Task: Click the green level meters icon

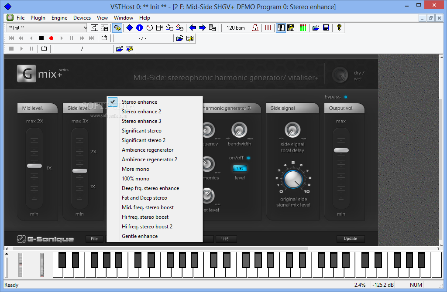Action: click(x=303, y=27)
